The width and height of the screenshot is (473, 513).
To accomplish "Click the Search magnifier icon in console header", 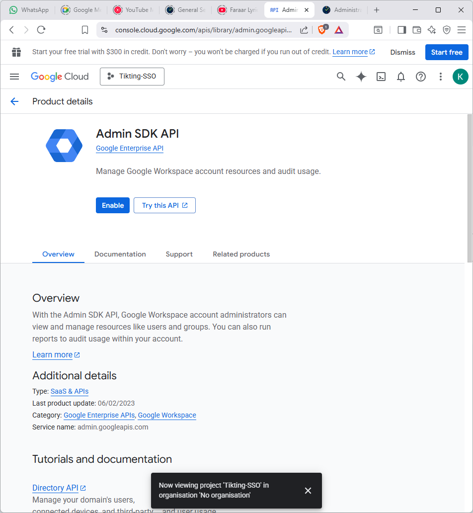I will (341, 77).
